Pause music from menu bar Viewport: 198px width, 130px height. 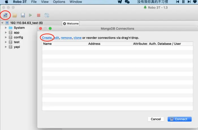[183, 2]
